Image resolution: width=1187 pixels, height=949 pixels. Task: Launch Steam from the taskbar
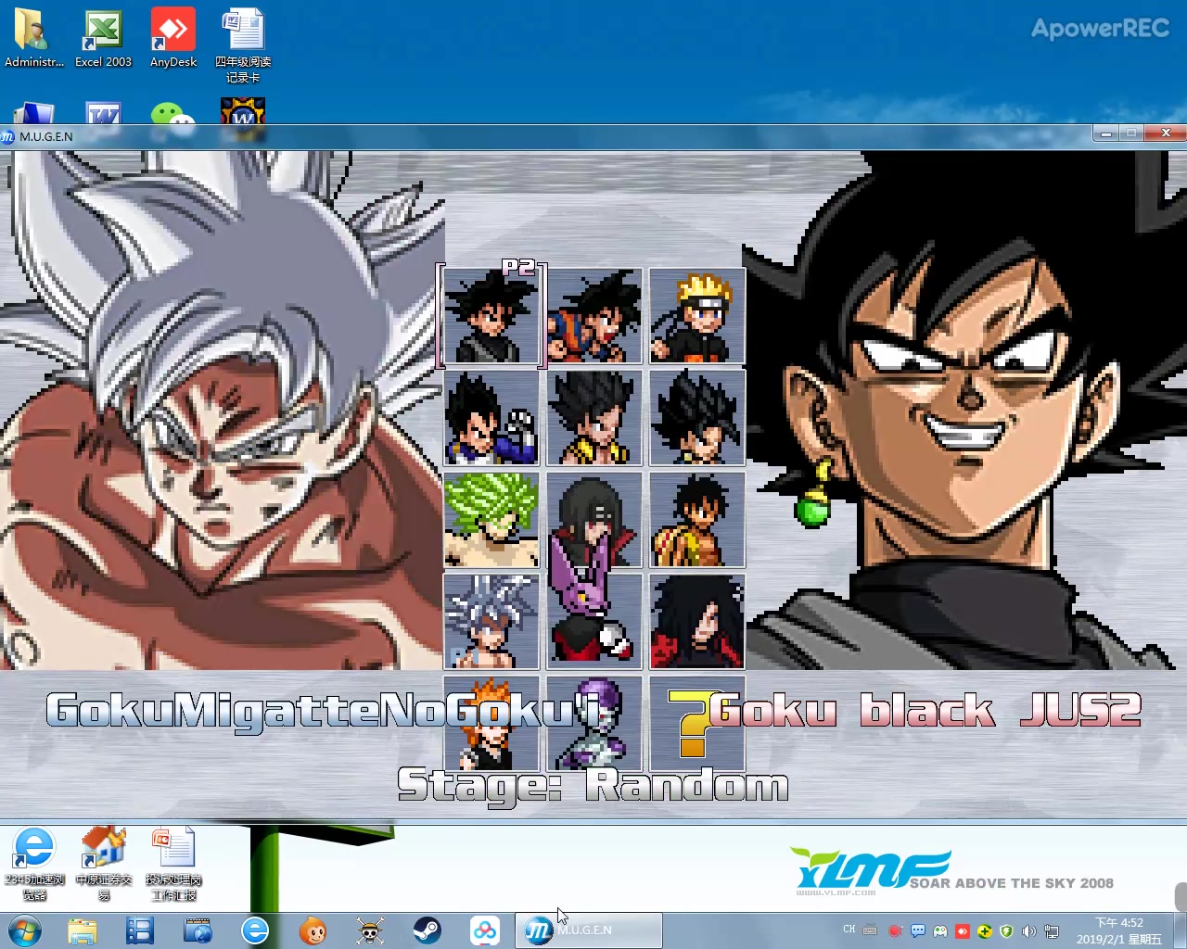(428, 930)
